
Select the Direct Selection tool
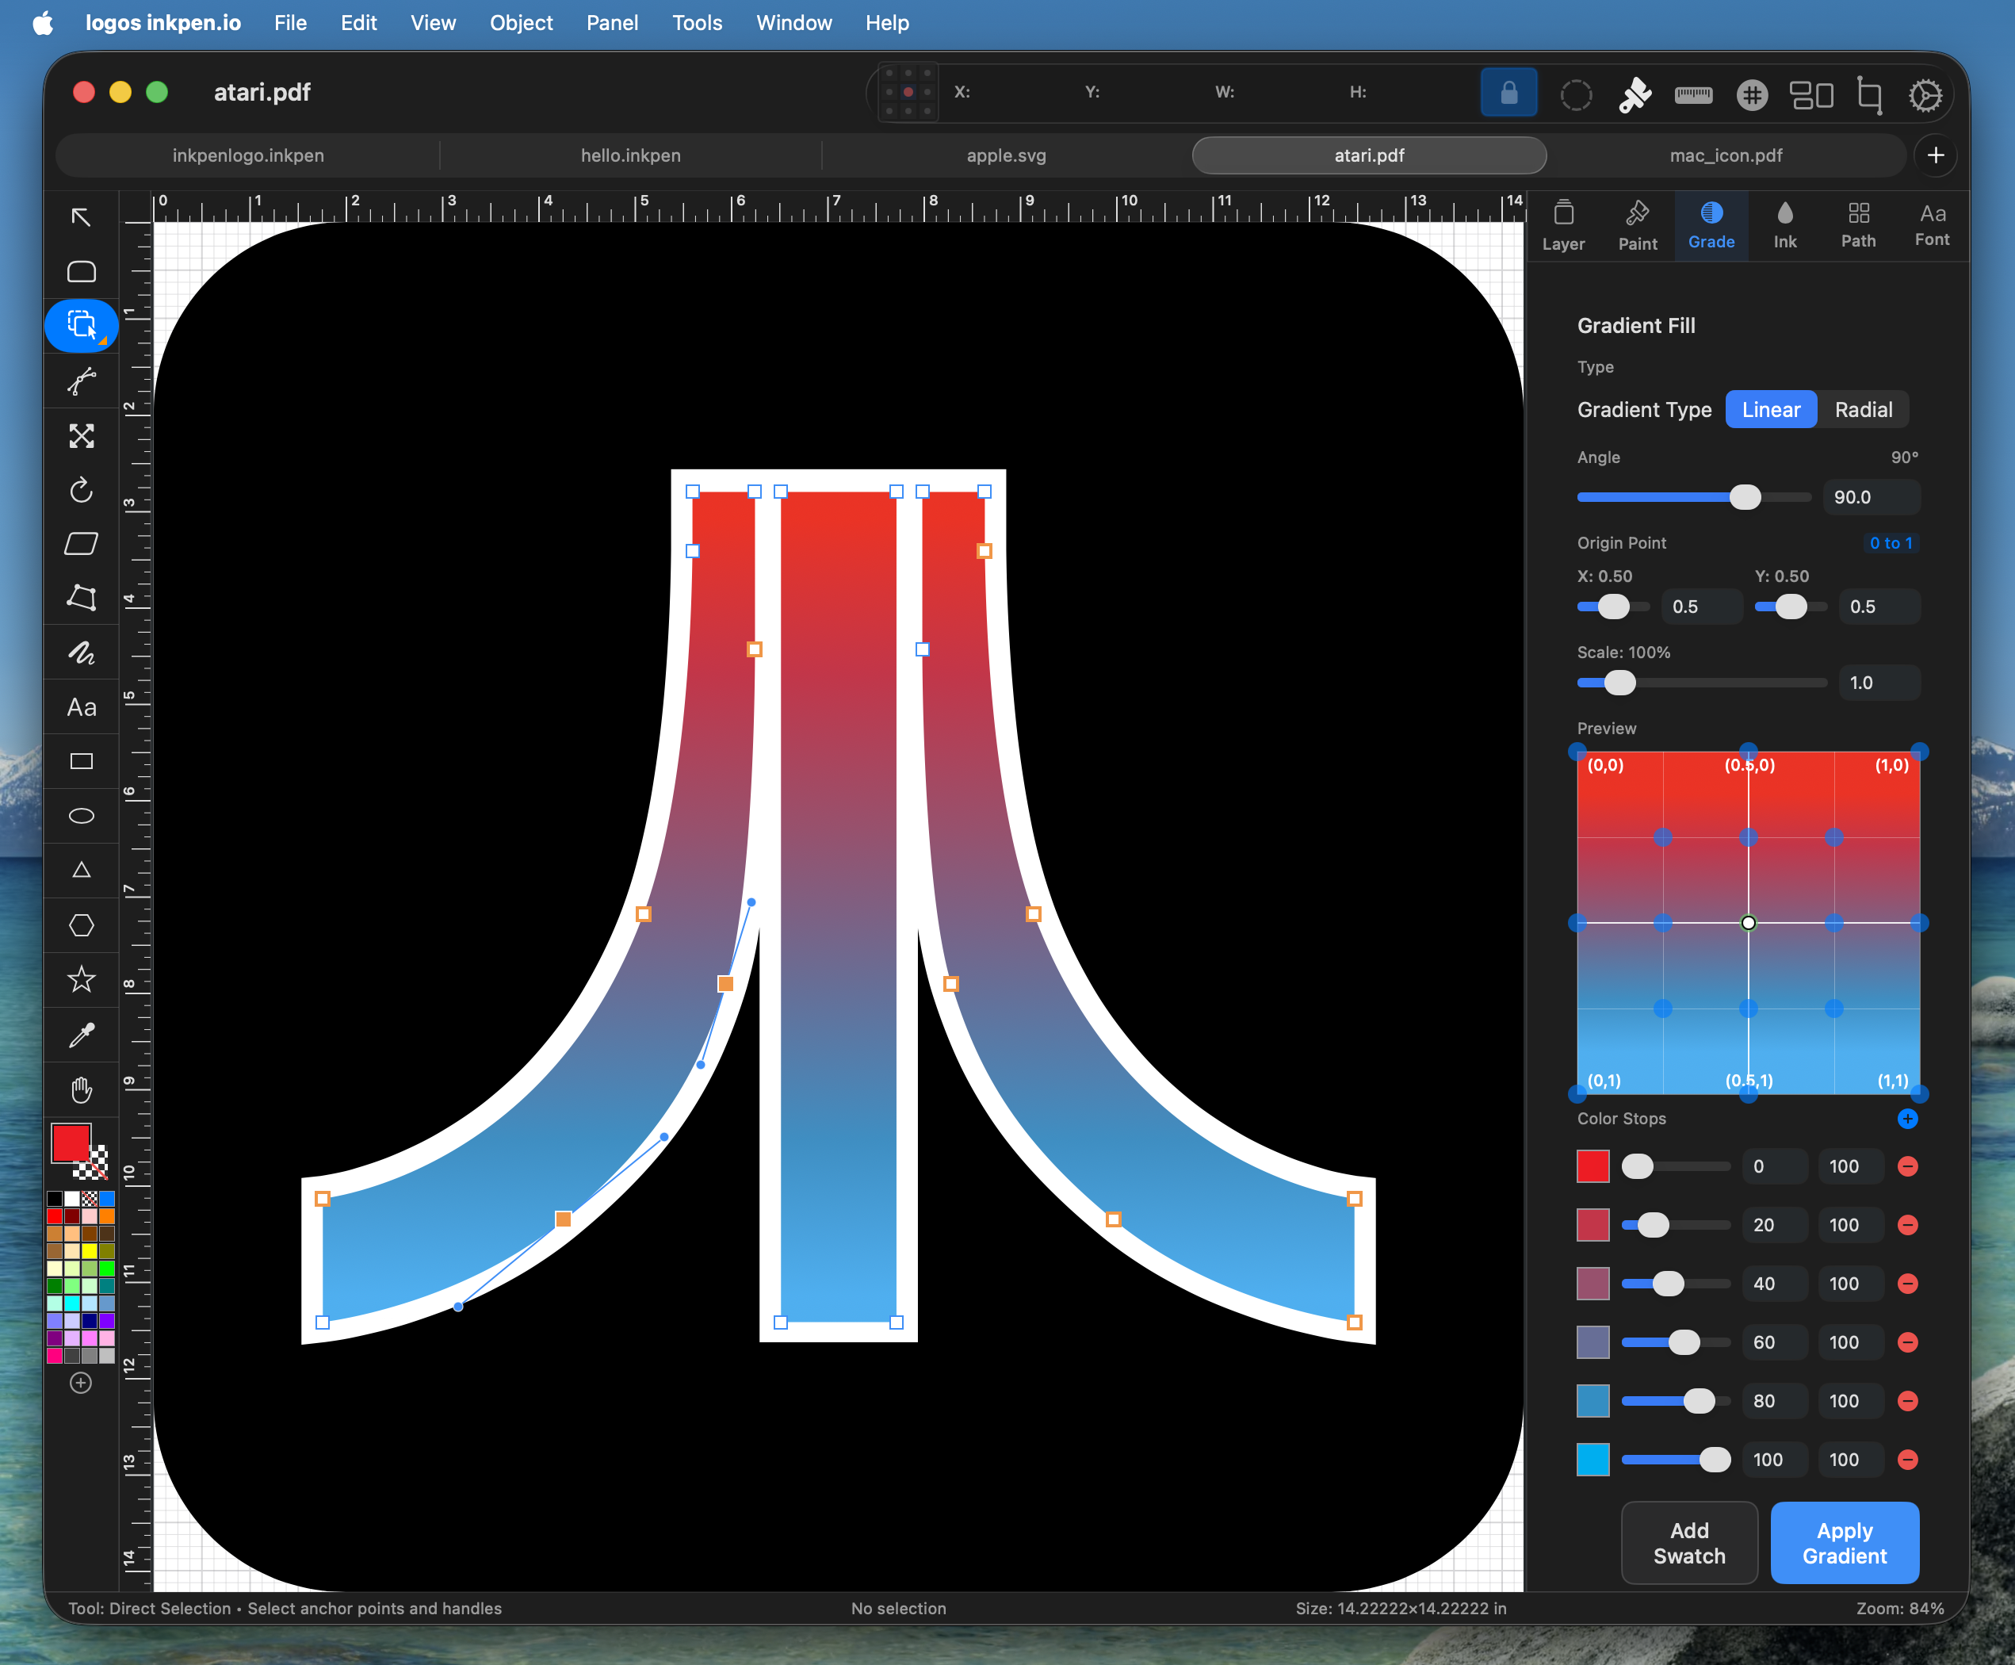click(x=82, y=326)
